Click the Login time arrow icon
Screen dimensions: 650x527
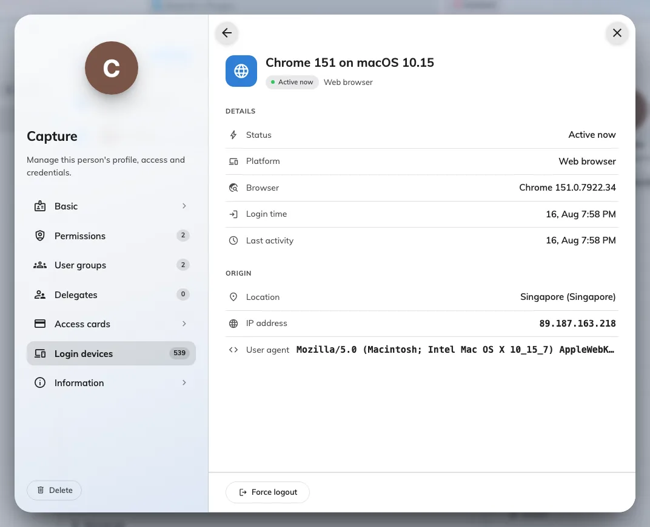tap(233, 214)
